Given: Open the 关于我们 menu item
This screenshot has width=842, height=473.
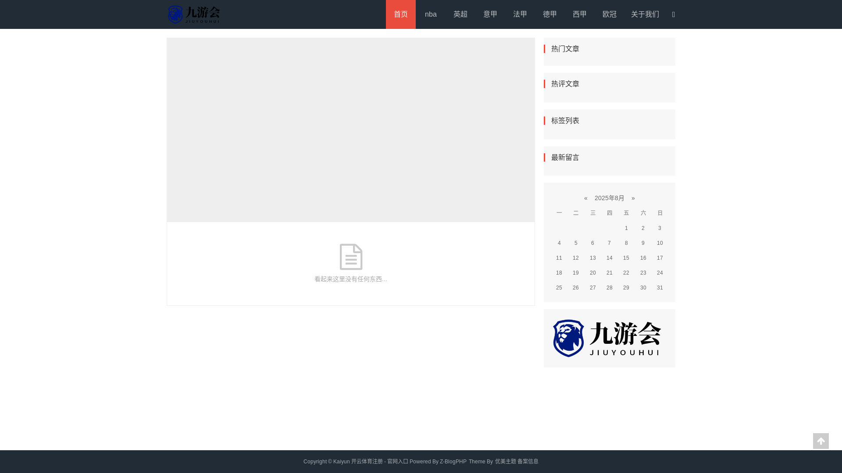Looking at the screenshot, I should (645, 14).
